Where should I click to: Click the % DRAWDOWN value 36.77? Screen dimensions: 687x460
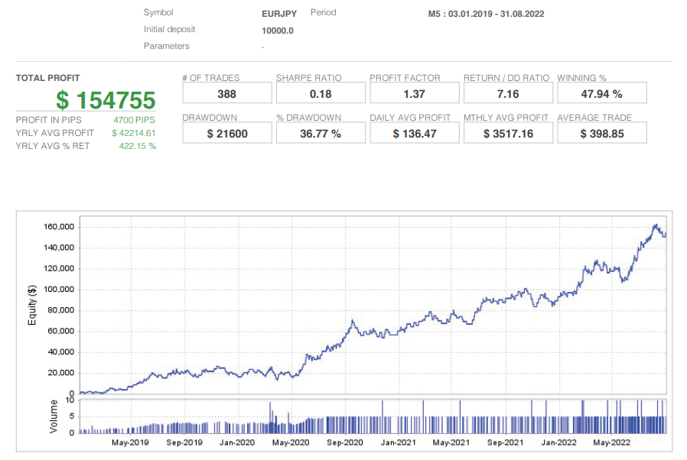[321, 132]
